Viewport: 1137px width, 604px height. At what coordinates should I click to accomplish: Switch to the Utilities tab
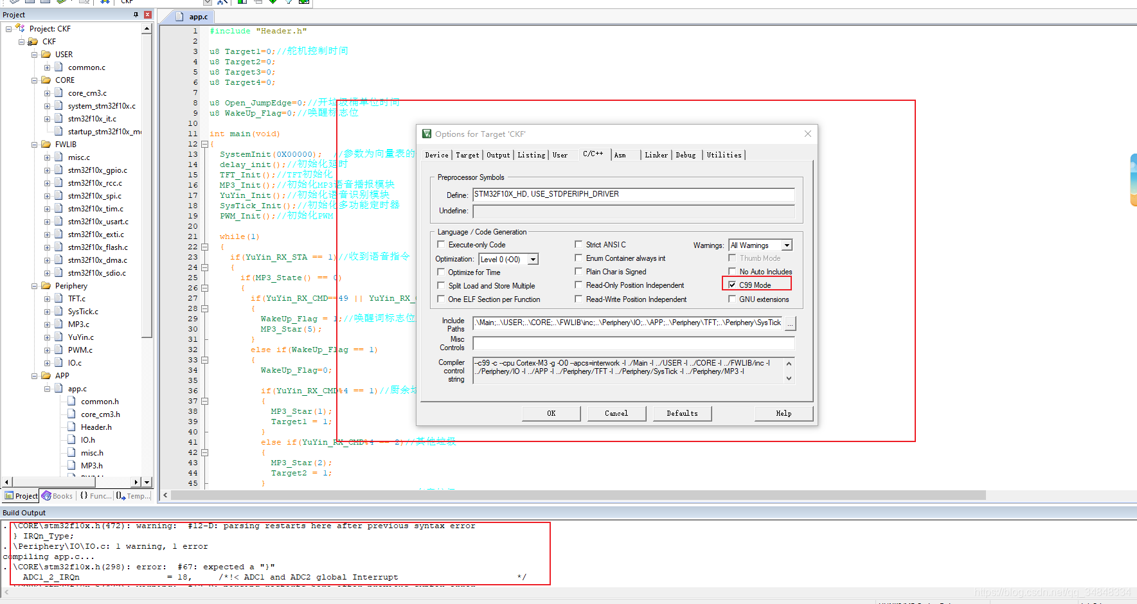click(724, 155)
